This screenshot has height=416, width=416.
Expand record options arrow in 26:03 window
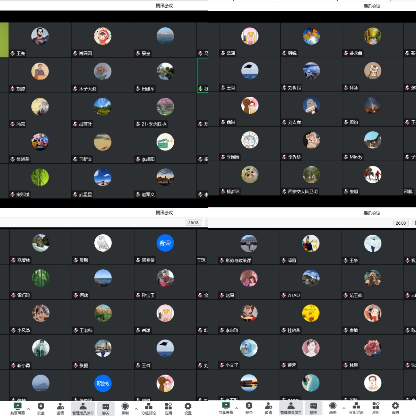tap(344, 408)
